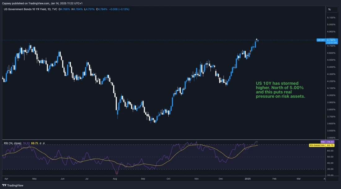Click the more-options icon in the RSI legend
341x189 pixels.
coord(44,143)
